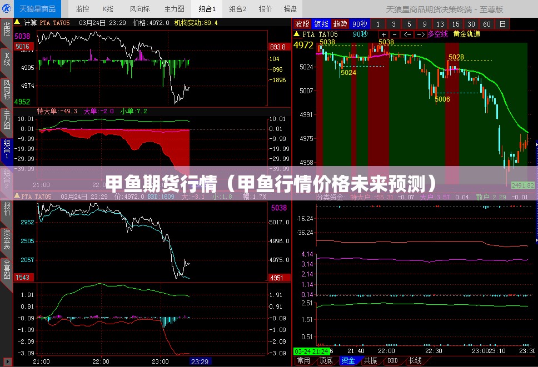Switch to the 主力图 top tab
Image resolution: width=538 pixels, height=367 pixels.
(x=175, y=9)
